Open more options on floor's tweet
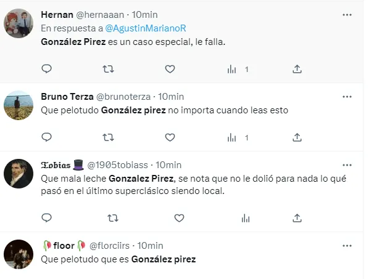Screen dimensions: 374x279 [x=347, y=246]
